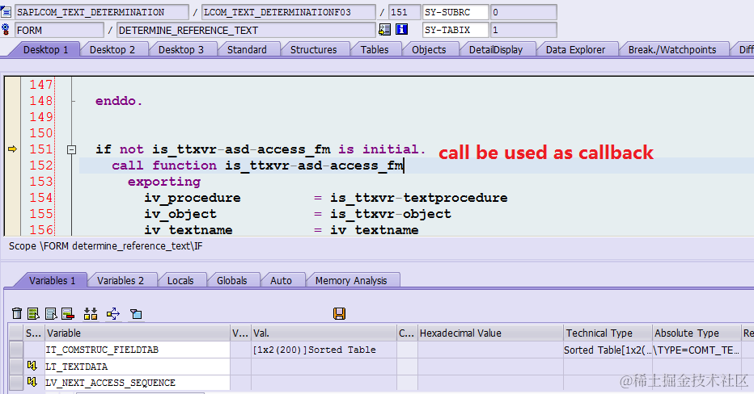Collapse the if block at line 151
The height and width of the screenshot is (394, 754).
click(x=71, y=149)
